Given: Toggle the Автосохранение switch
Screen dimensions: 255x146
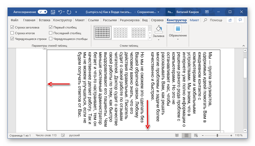Looking at the screenshot, I should point(42,12).
